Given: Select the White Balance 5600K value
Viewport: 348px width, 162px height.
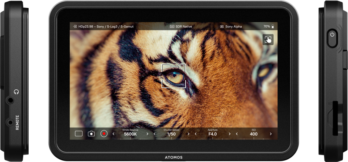Looking at the screenshot, I should click(130, 134).
